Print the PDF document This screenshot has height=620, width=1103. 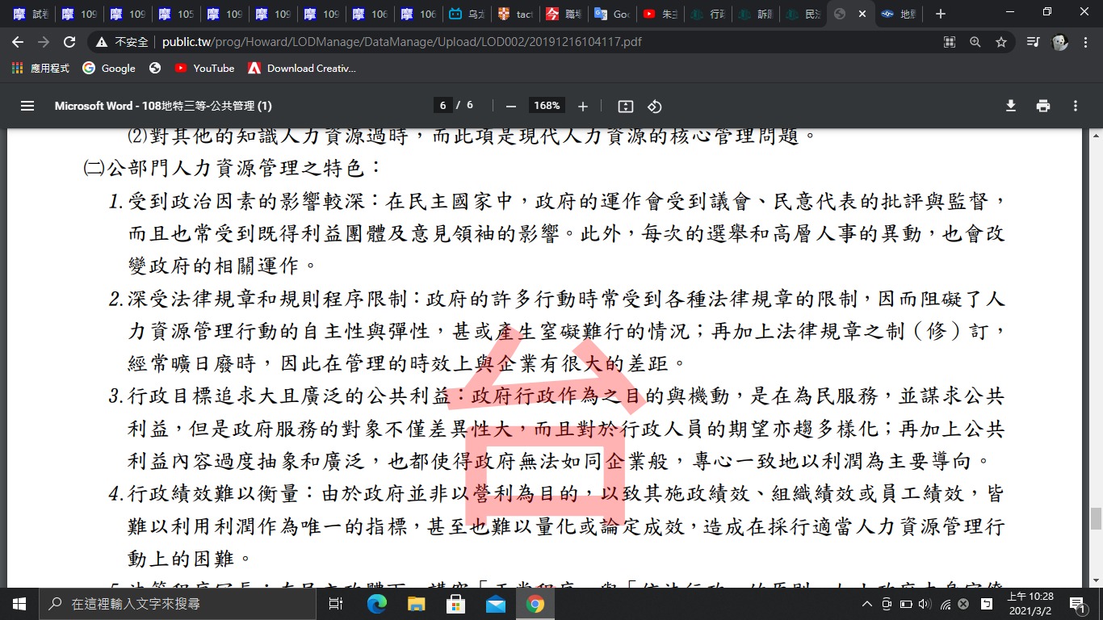[x=1043, y=106]
